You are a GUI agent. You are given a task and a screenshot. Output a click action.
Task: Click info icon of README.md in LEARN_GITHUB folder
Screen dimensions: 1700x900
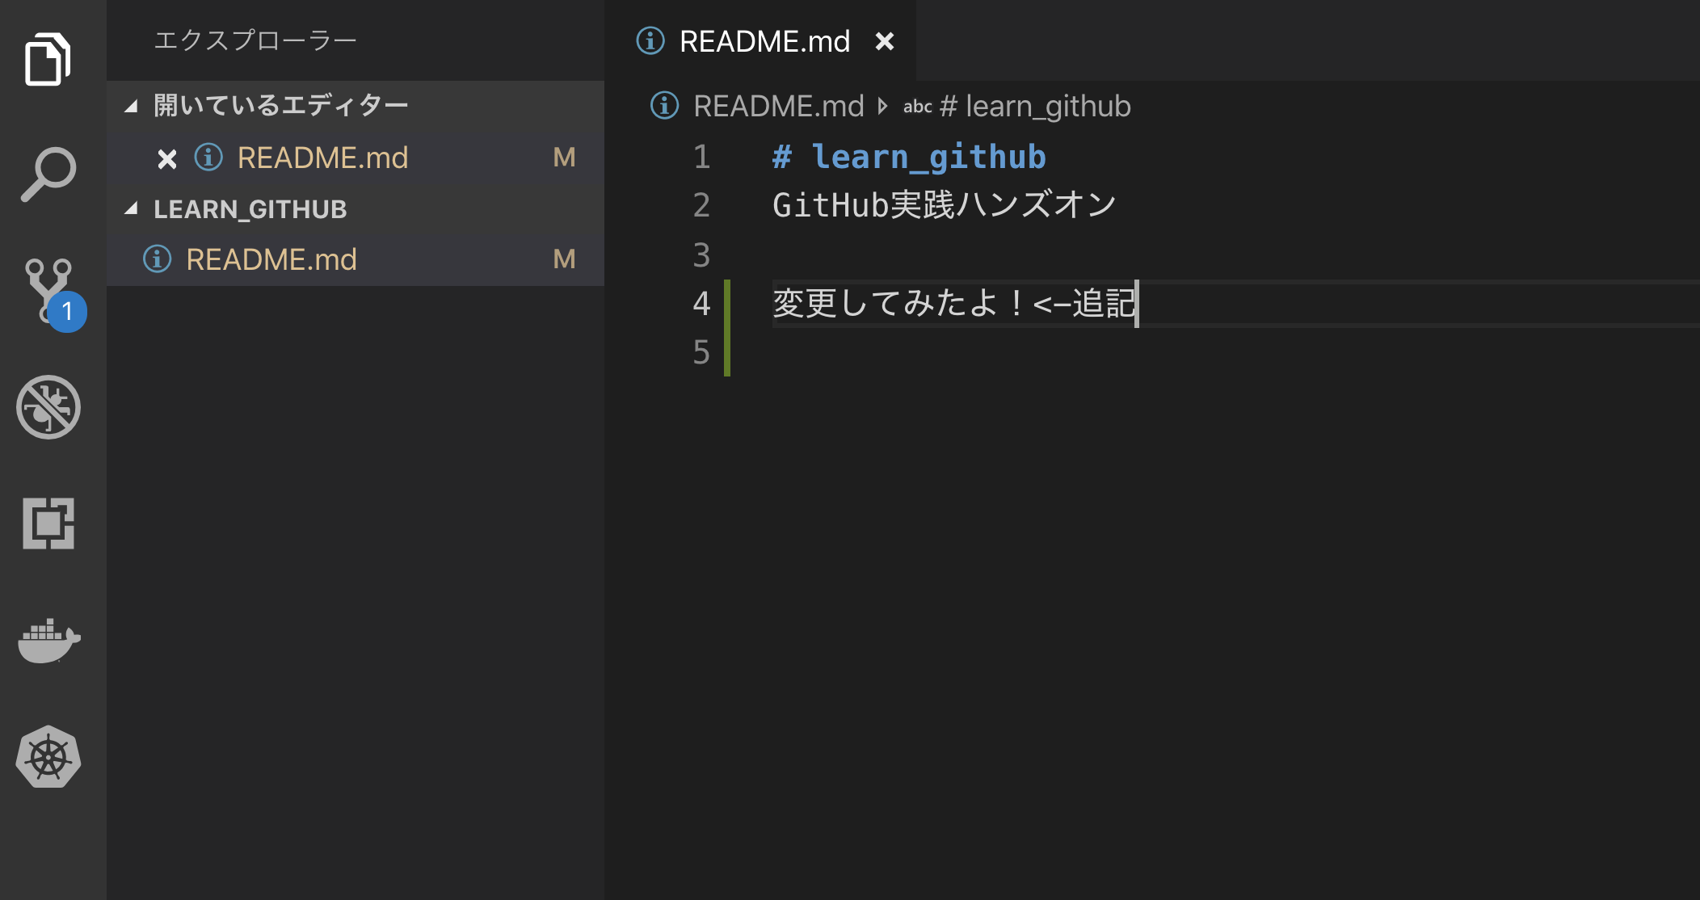pos(157,259)
